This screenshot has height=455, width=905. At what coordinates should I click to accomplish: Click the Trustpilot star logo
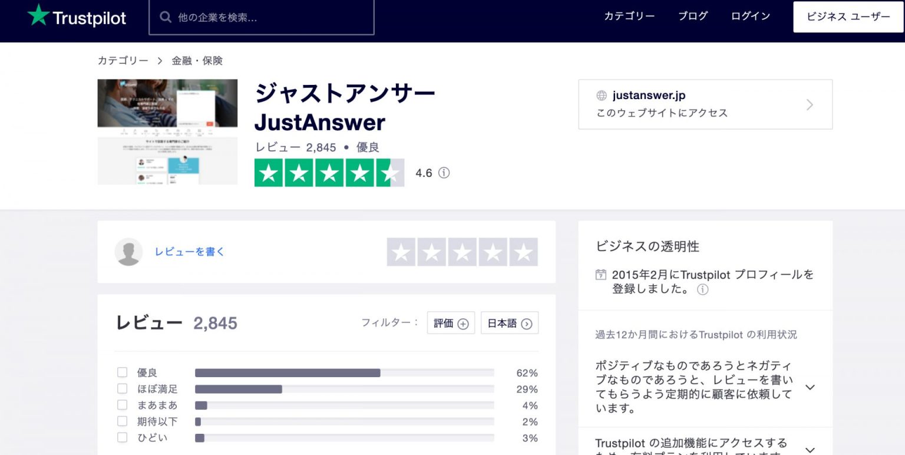[x=38, y=17]
